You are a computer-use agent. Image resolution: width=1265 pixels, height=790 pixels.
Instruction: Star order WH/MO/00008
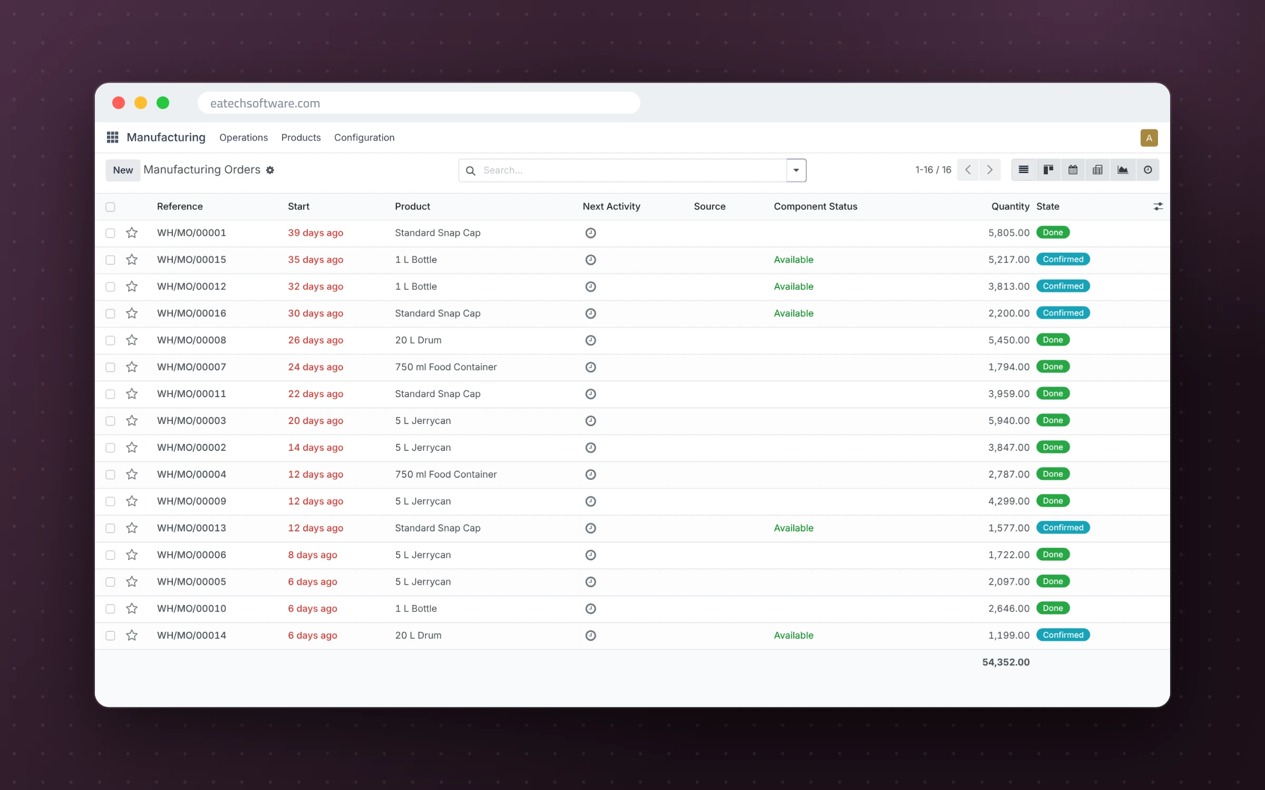[x=132, y=340]
